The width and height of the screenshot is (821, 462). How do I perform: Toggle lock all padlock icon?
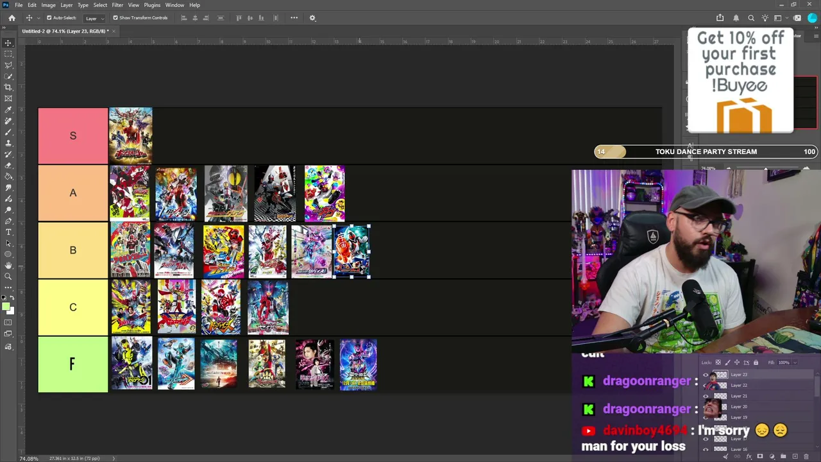[756, 363]
